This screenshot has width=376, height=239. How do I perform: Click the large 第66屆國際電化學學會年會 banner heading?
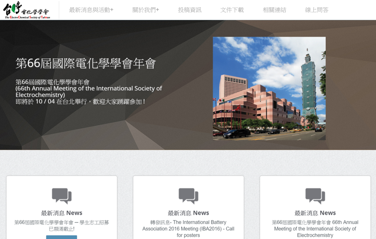tap(86, 63)
